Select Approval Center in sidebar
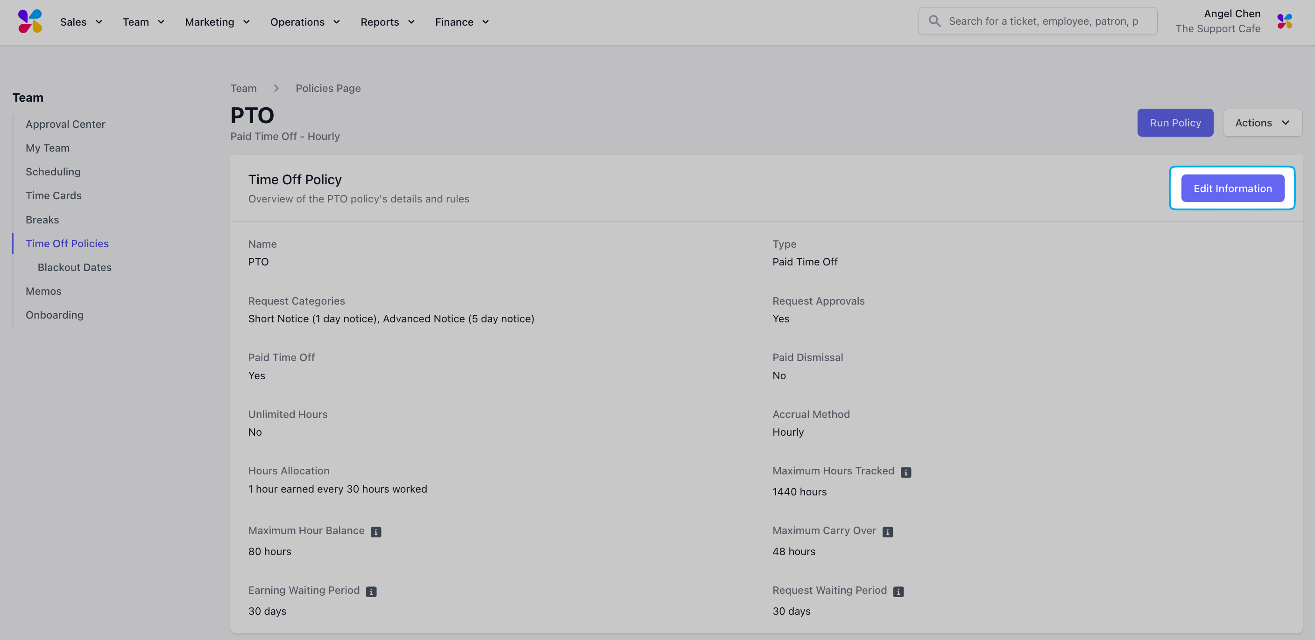Viewport: 1315px width, 640px height. click(65, 124)
